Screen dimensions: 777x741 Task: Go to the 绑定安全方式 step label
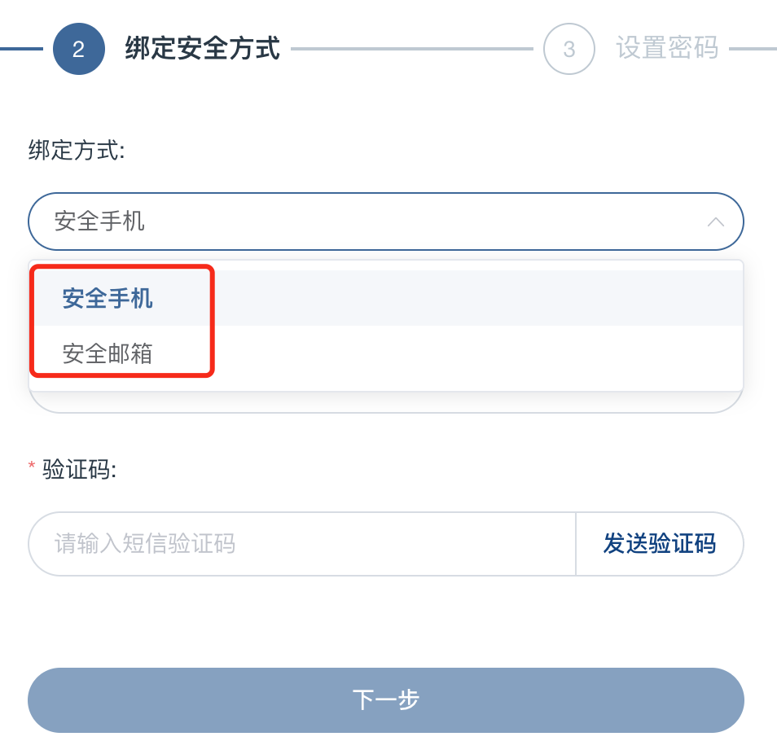tap(202, 49)
